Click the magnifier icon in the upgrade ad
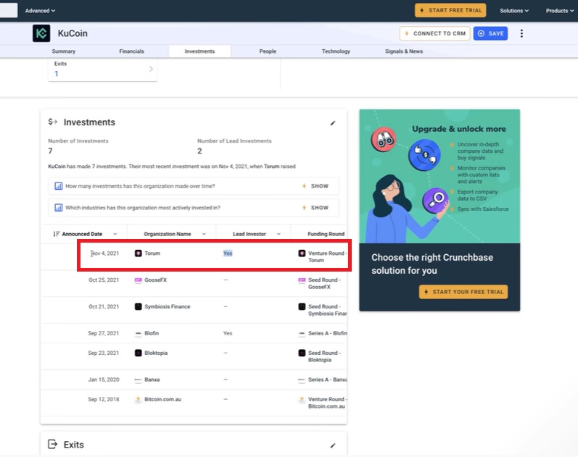This screenshot has width=578, height=457. [435, 201]
